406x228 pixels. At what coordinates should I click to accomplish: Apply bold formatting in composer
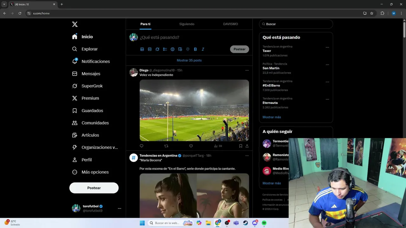pyautogui.click(x=195, y=49)
